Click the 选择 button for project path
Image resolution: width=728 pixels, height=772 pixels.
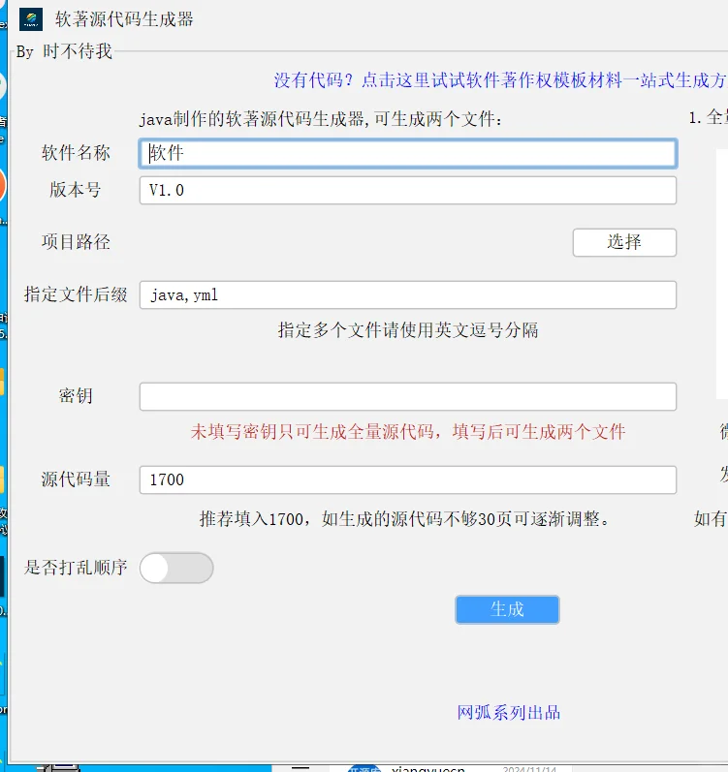point(624,242)
